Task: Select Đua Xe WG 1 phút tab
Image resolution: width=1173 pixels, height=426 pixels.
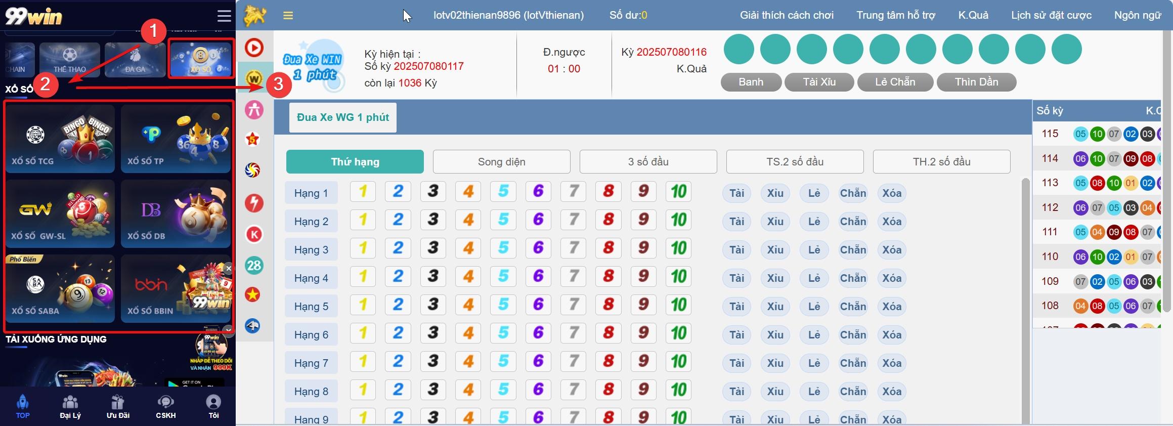Action: [343, 117]
